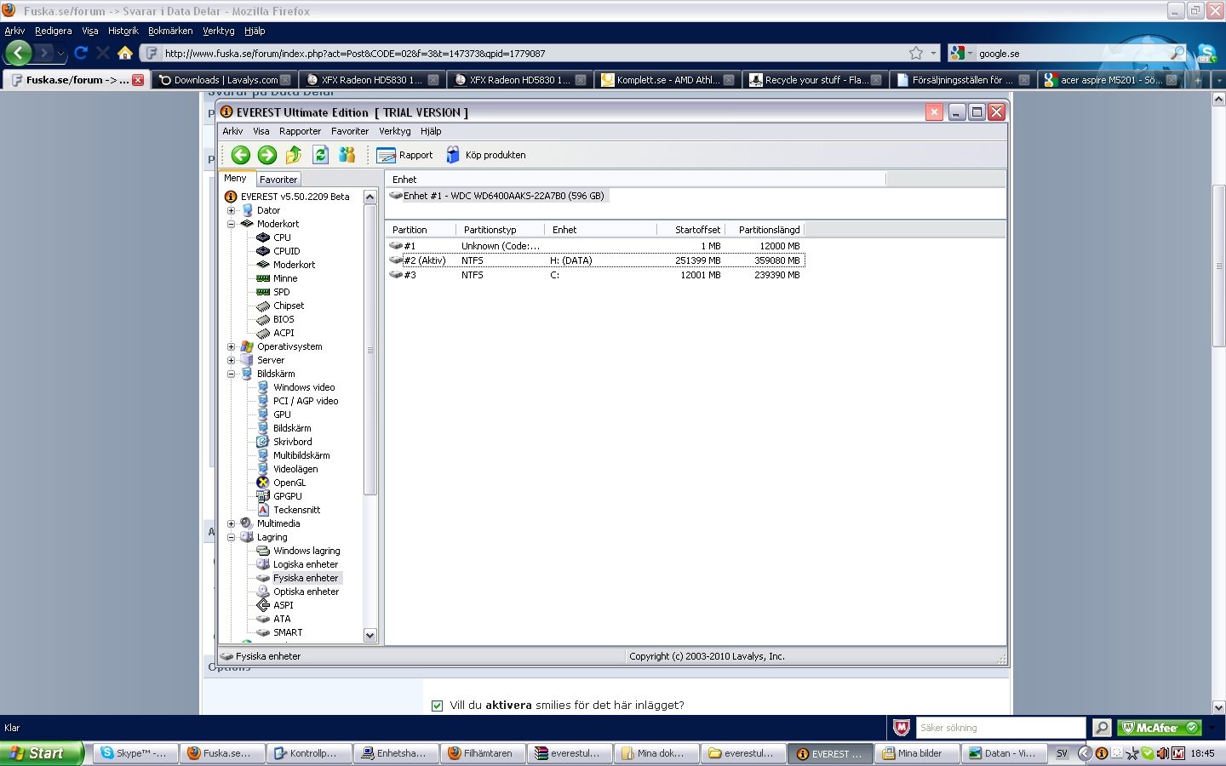Click the Köp produkten button
The image size is (1226, 766).
[x=486, y=155]
